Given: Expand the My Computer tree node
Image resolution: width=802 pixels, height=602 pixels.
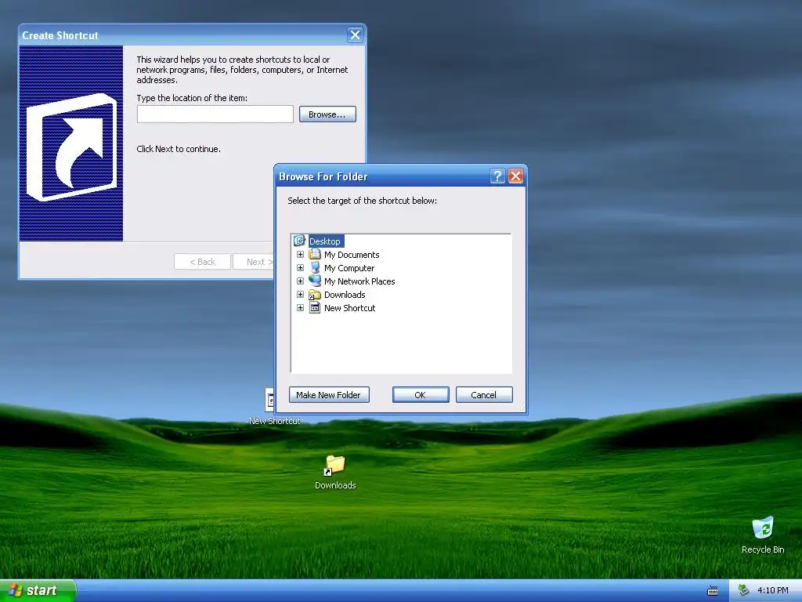Looking at the screenshot, I should (x=300, y=268).
